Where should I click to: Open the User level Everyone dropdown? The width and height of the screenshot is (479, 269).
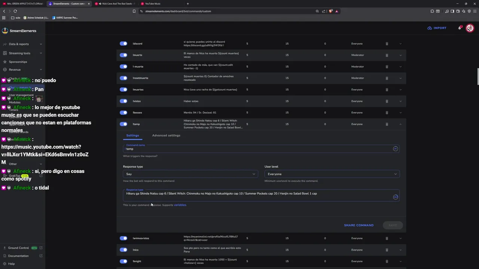pos(332,174)
